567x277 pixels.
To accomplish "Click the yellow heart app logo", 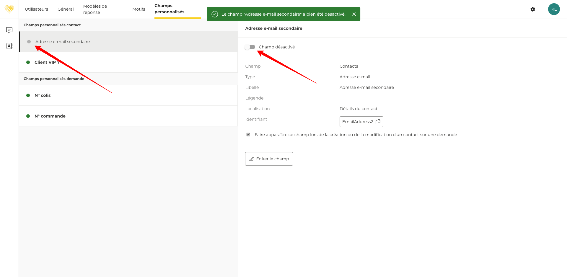I will click(x=9, y=9).
